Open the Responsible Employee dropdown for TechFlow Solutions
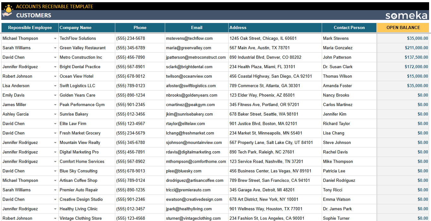 point(54,38)
